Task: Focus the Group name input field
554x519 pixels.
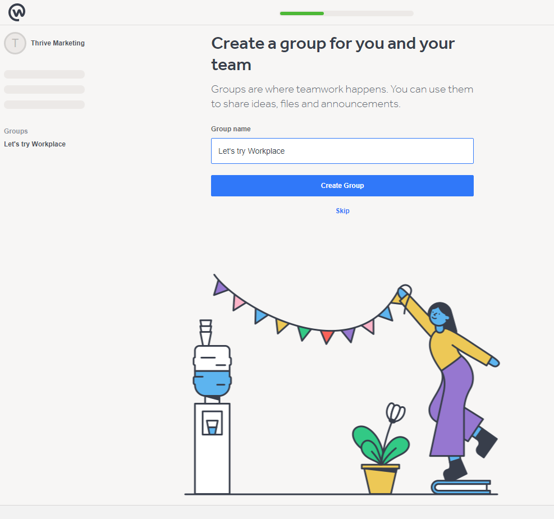Action: click(x=342, y=151)
